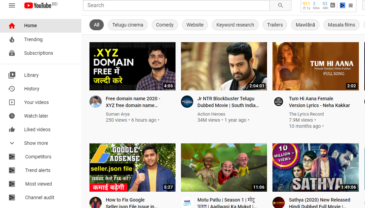This screenshot has width=365, height=208.
Task: Open Liked videos list
Action: (x=40, y=129)
